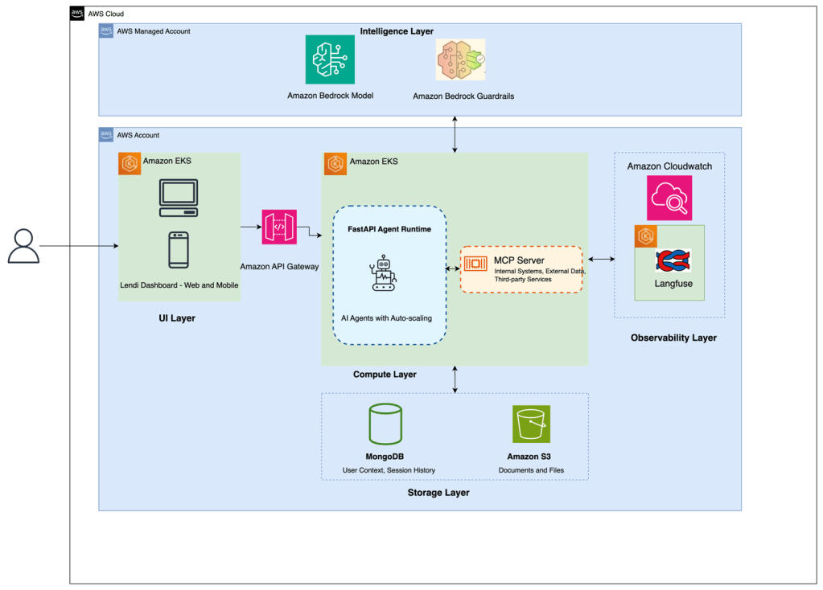This screenshot has height=590, width=823.
Task: Click the Observability Layer label
Action: pos(673,338)
